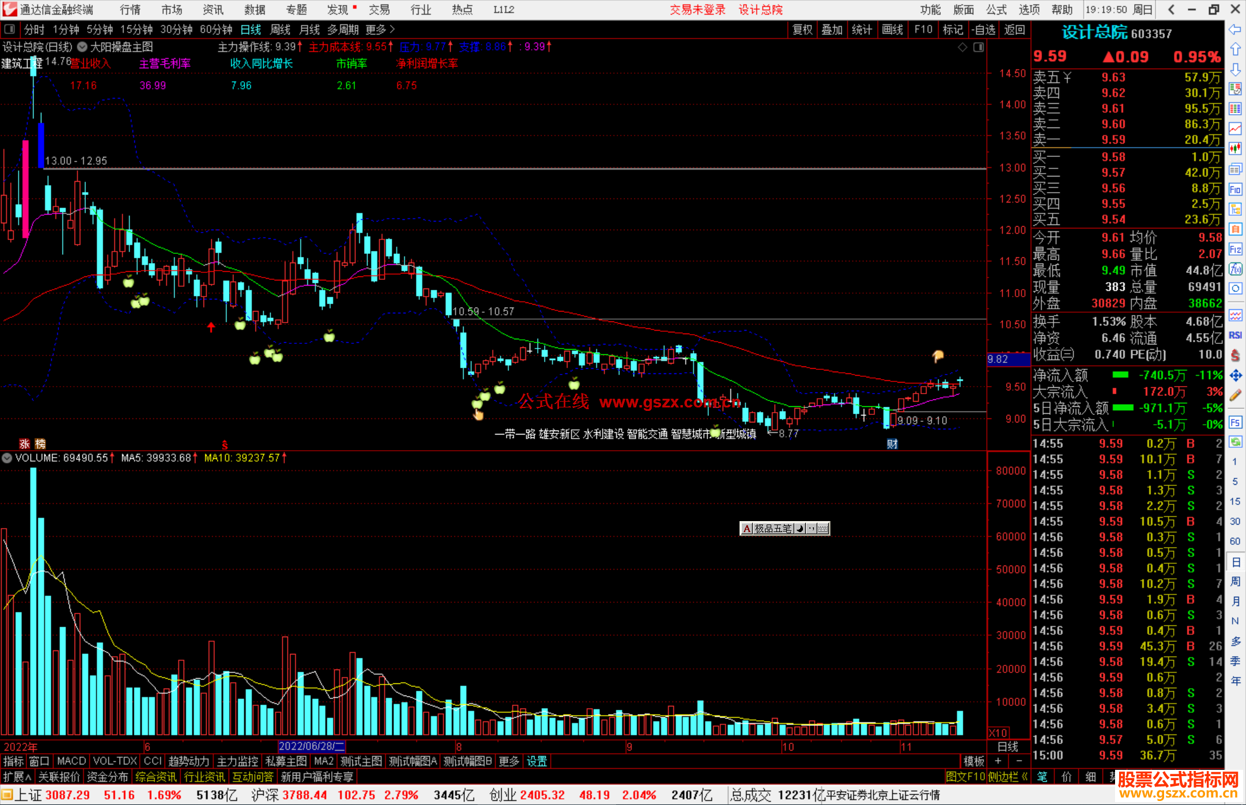Click the 9.82 price marker on axis
Image resolution: width=1246 pixels, height=805 pixels.
(1007, 359)
